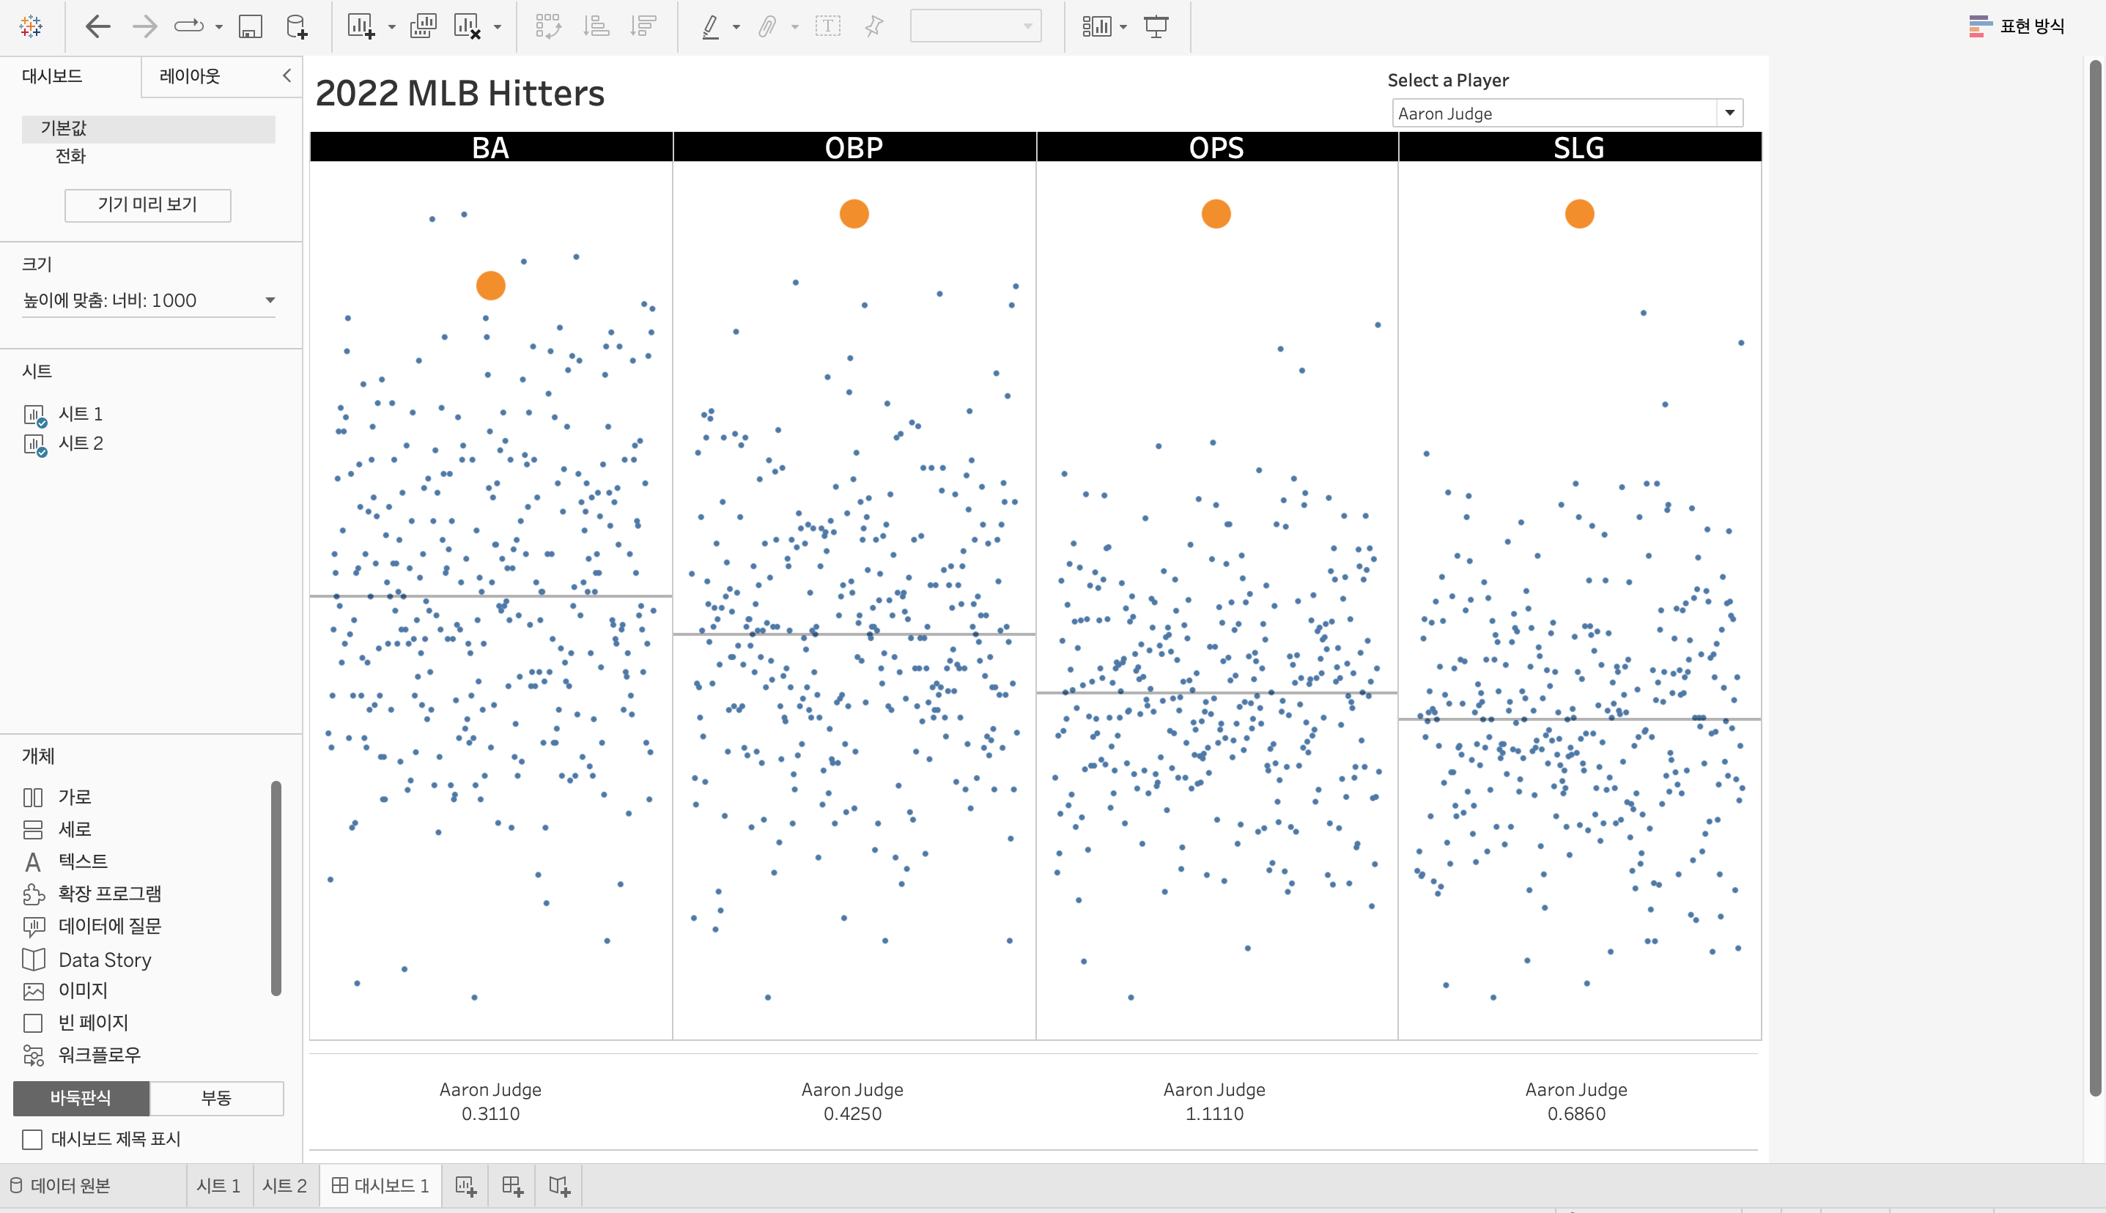2106x1213 pixels.
Task: Click the right vertical dashboard scrollbar
Action: point(2095,577)
